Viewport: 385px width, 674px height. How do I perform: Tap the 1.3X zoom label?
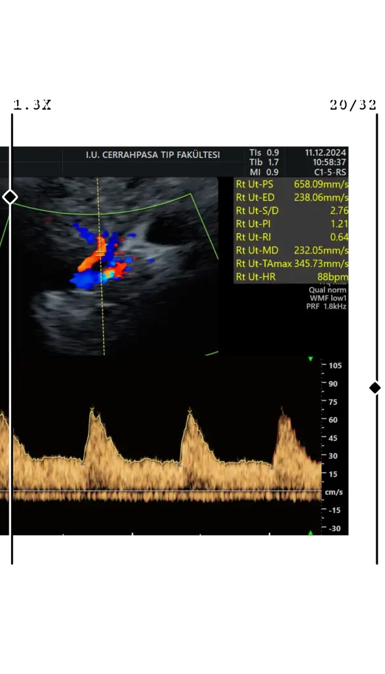pos(32,105)
